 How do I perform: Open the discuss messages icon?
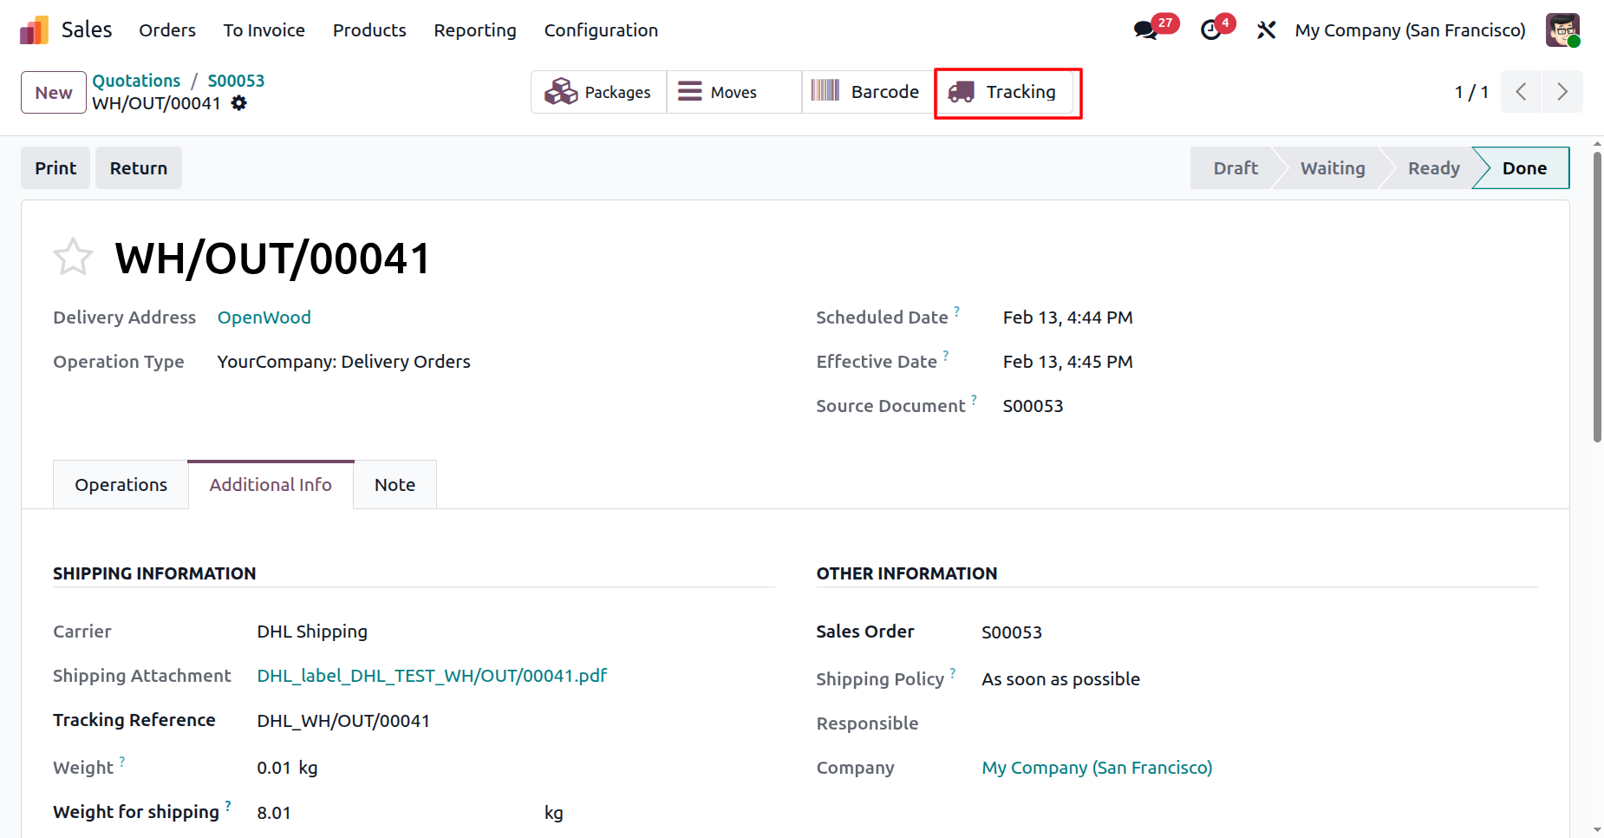(1145, 30)
